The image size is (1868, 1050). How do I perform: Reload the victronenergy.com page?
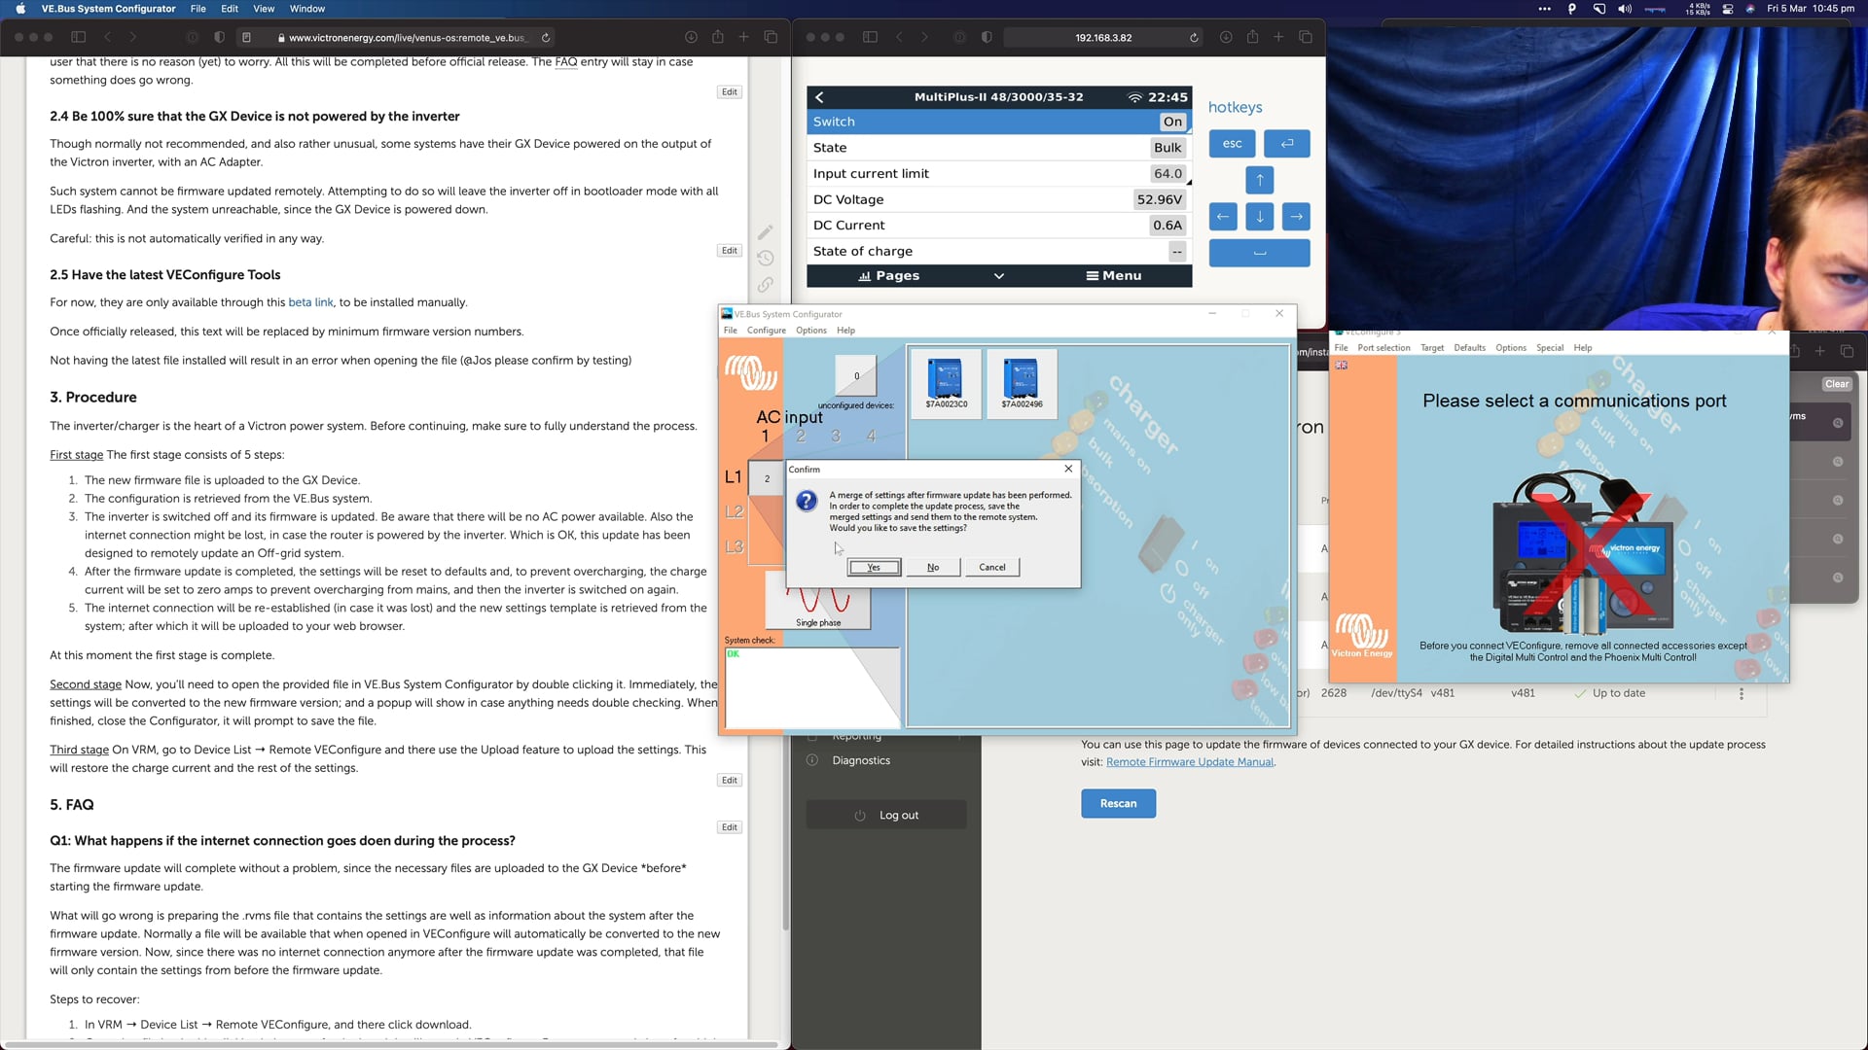tap(546, 38)
